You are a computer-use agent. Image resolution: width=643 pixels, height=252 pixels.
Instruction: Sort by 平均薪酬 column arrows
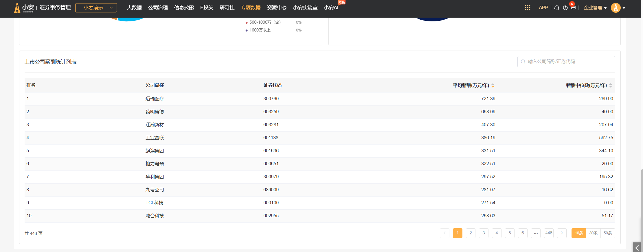[x=493, y=85]
